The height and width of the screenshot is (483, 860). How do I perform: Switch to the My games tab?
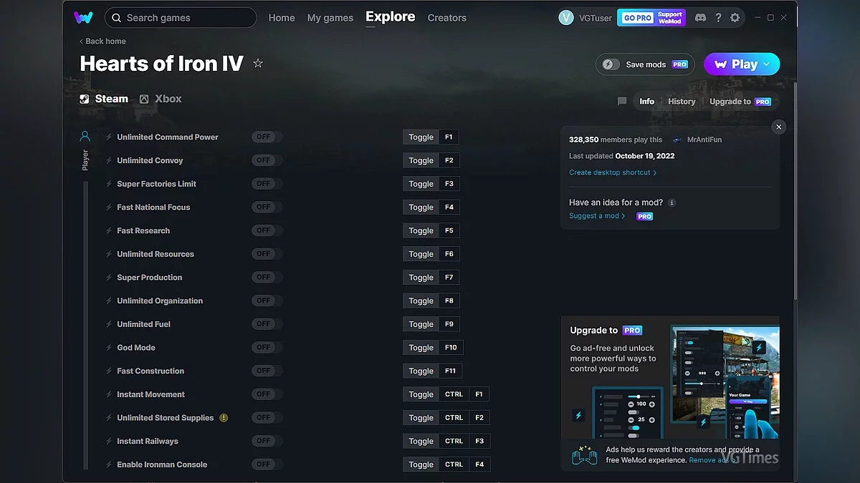[x=330, y=18]
